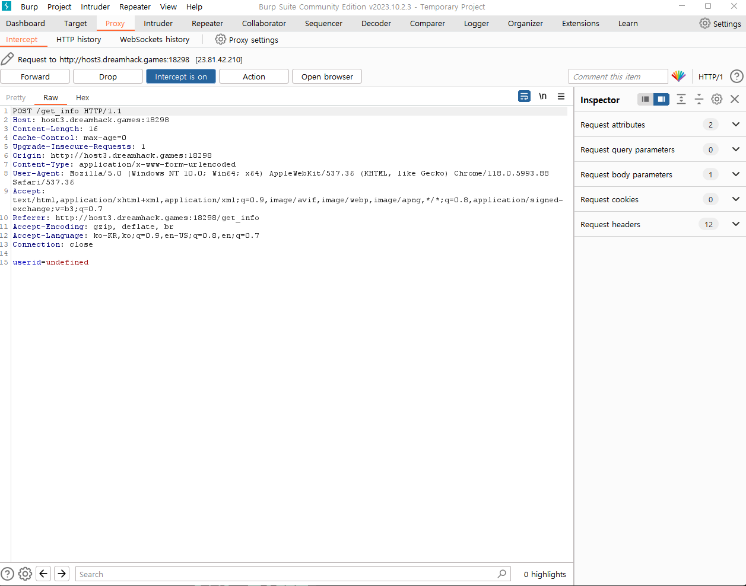Open the Action button menu
The height and width of the screenshot is (586, 746).
[254, 77]
